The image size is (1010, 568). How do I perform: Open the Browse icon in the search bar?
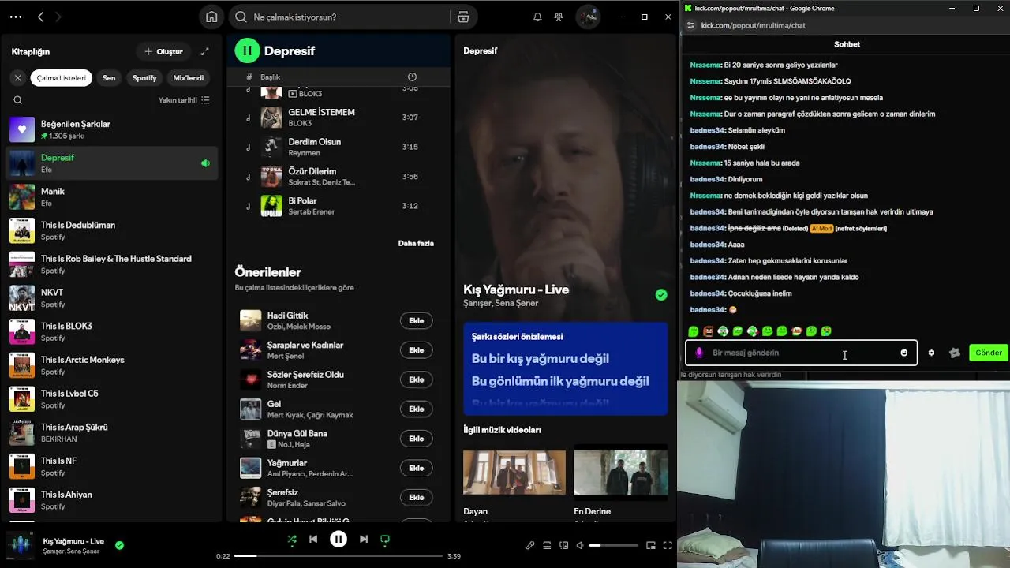click(463, 17)
